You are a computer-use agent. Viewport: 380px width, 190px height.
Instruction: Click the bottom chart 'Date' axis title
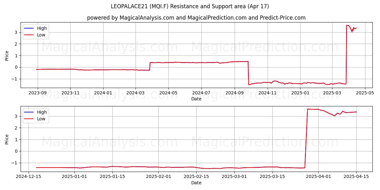click(196, 183)
